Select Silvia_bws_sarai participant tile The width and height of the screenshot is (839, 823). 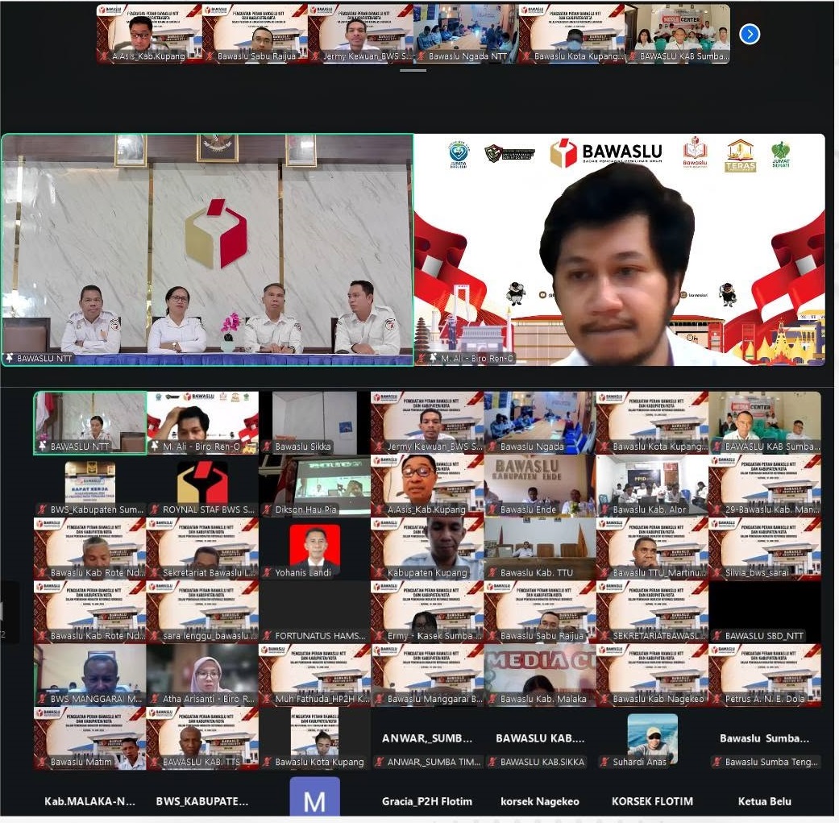(765, 549)
